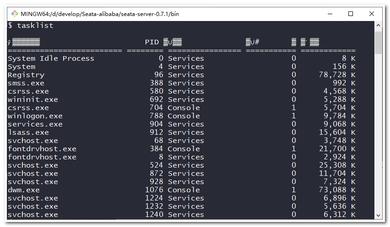Screen dimensions: 390x227
Task: Click PID 1076 in dwm.exe row
Action: (x=154, y=190)
